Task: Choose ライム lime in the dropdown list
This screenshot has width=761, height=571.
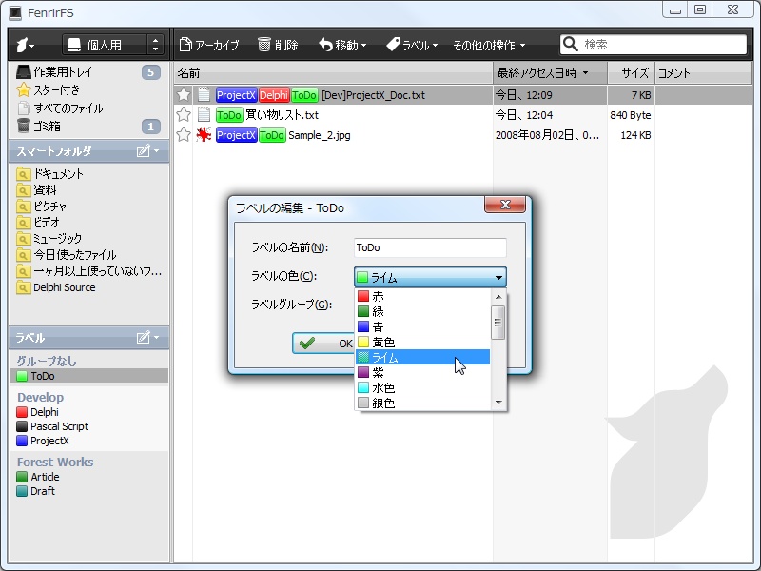Action: 423,358
